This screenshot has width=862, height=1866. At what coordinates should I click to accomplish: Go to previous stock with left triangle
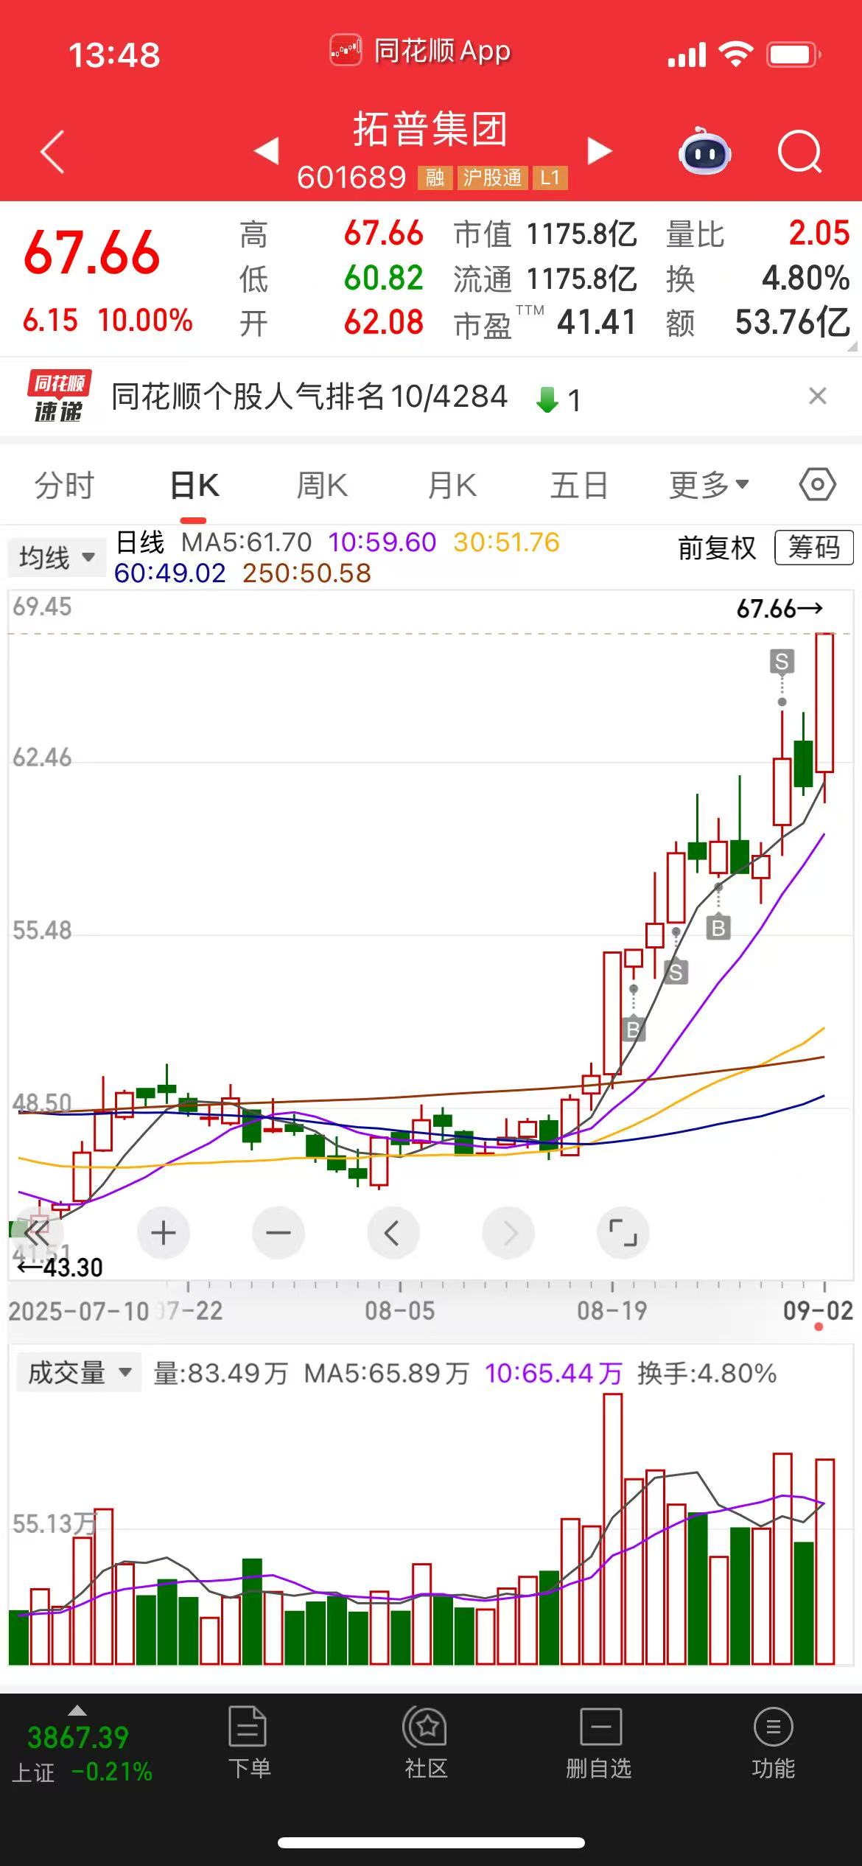coord(267,150)
